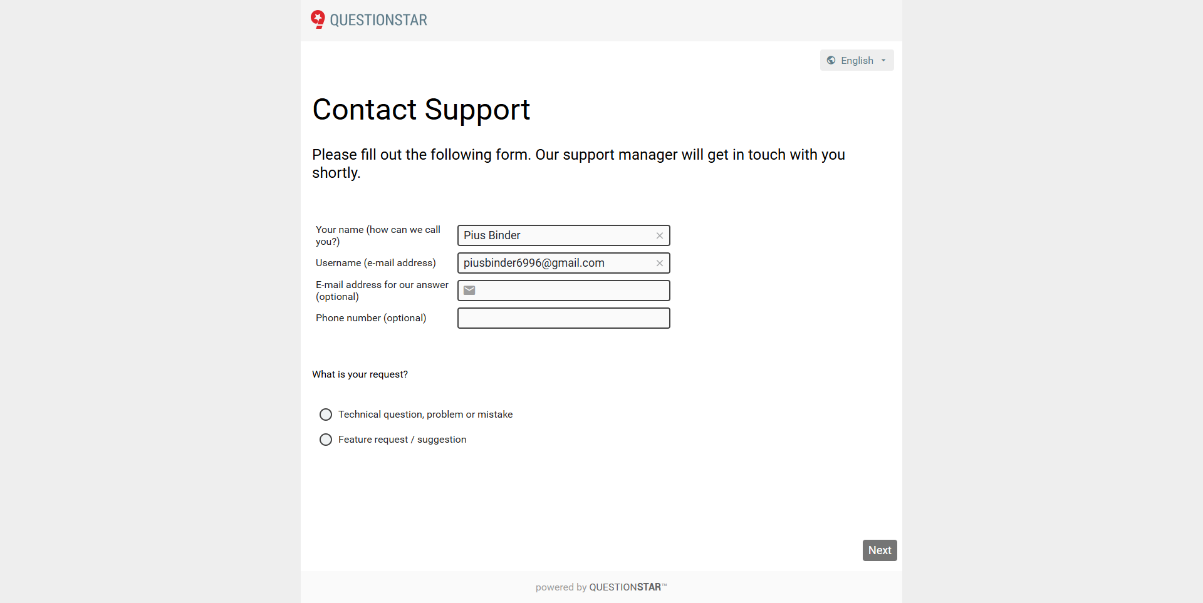The width and height of the screenshot is (1203, 603).
Task: Click the Phone number input box
Action: (x=563, y=318)
